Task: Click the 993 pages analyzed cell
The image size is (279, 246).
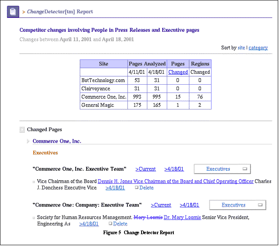Action: tap(137, 97)
